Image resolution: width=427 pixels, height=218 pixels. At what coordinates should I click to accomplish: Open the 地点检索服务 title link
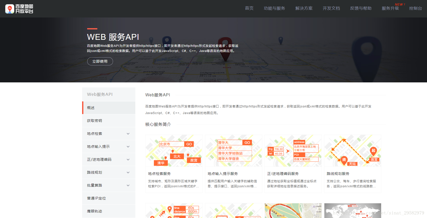(159, 174)
